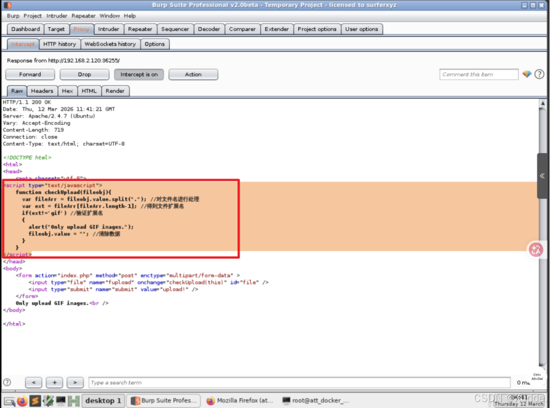
Task: Open the WebSockets history sub-tab
Action: (110, 44)
